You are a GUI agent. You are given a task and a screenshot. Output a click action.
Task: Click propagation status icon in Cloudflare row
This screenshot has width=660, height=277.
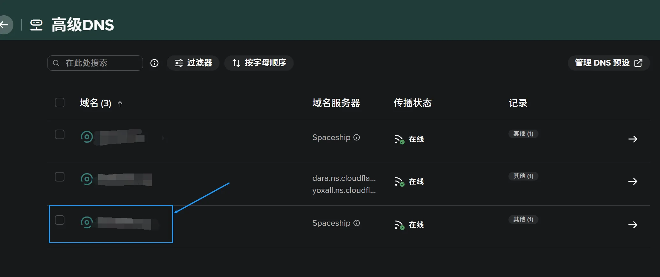pyautogui.click(x=399, y=182)
